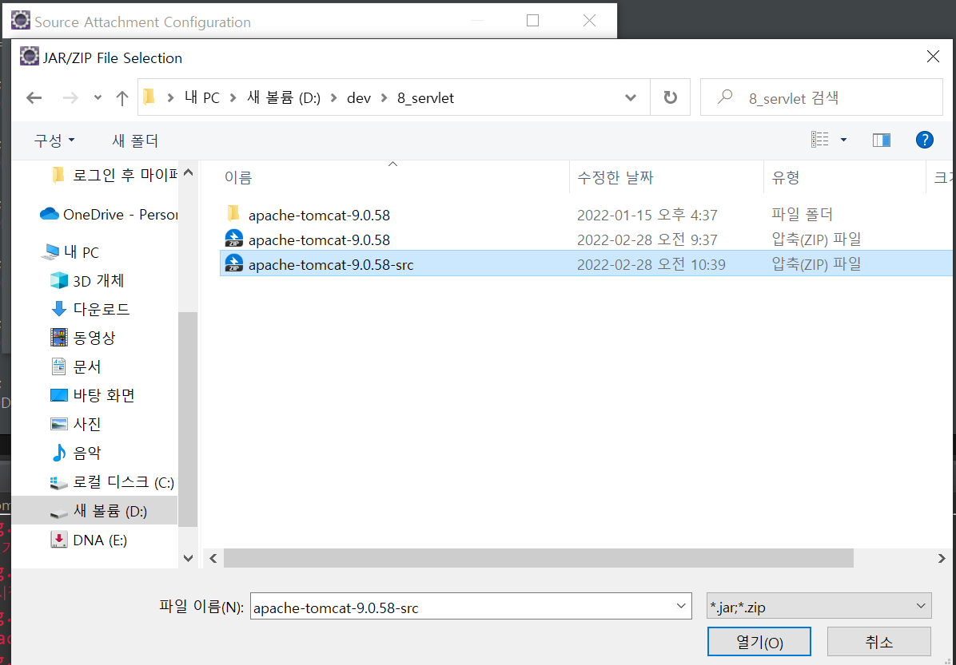Go forward using the right arrow
Image resolution: width=956 pixels, height=665 pixels.
(x=70, y=97)
